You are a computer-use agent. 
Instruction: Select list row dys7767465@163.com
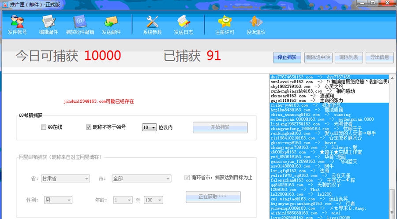tap(329, 77)
